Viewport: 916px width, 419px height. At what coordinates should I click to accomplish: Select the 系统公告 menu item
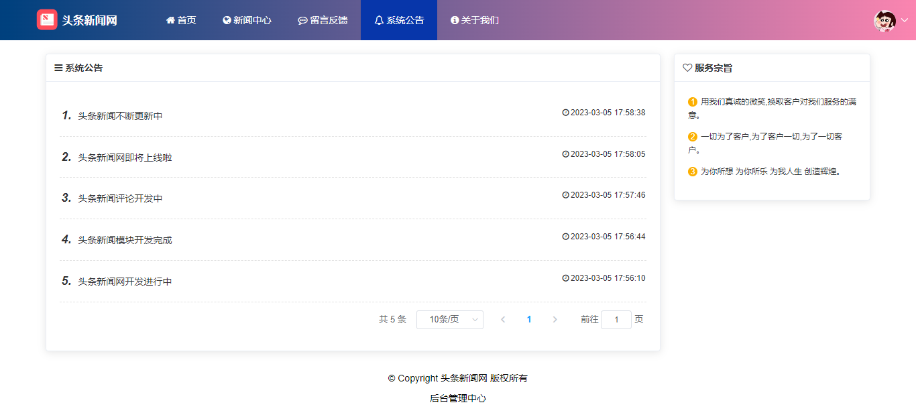399,20
